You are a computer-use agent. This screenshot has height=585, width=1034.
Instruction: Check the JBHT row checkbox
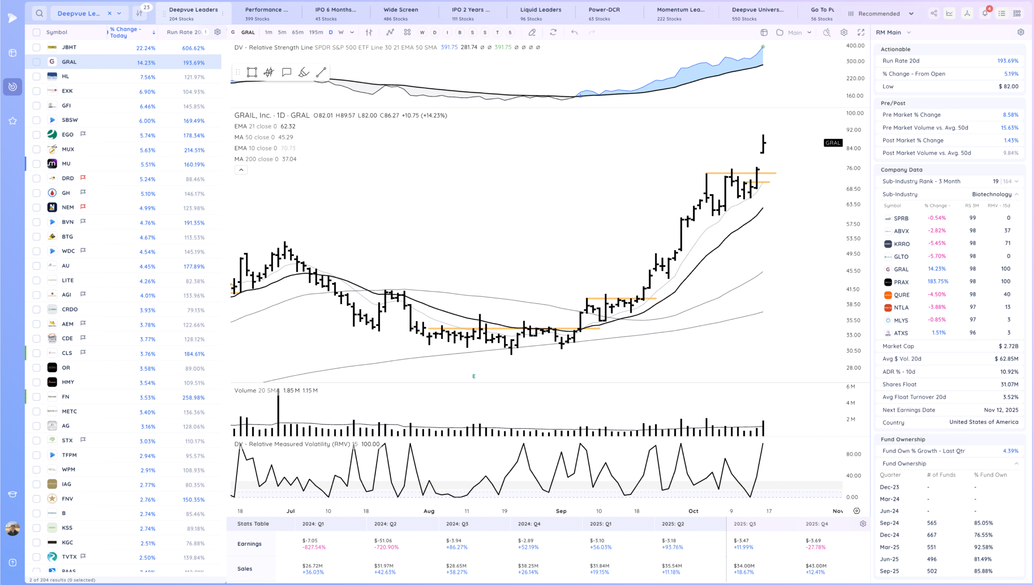pos(36,47)
